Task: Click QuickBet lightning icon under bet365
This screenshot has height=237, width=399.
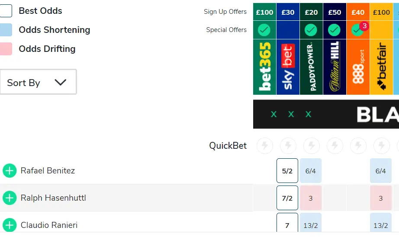Action: point(264,146)
